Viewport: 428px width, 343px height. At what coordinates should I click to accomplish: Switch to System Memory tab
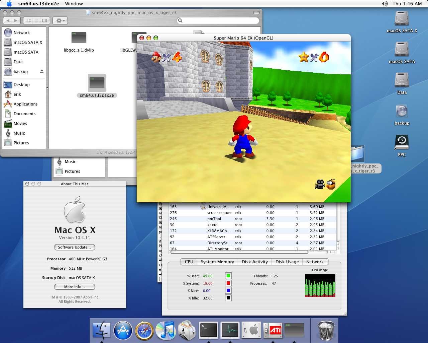(x=217, y=262)
